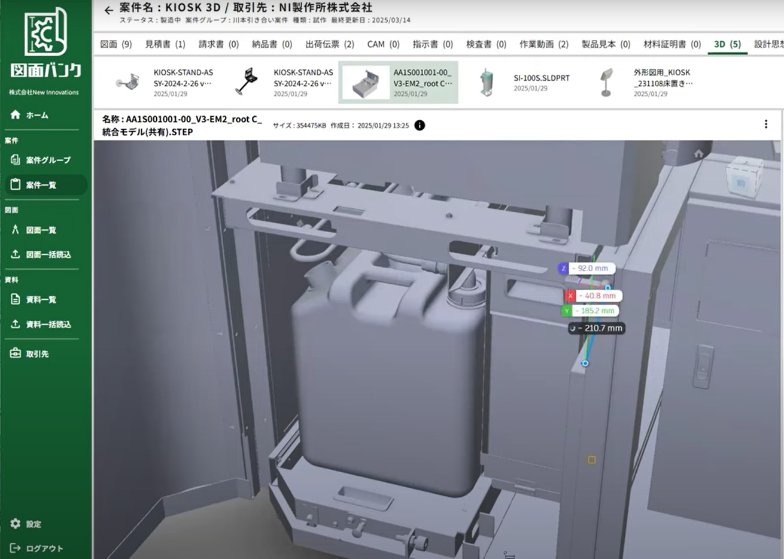Open 図面一括読込 upload page
The height and width of the screenshot is (559, 784).
click(x=48, y=254)
